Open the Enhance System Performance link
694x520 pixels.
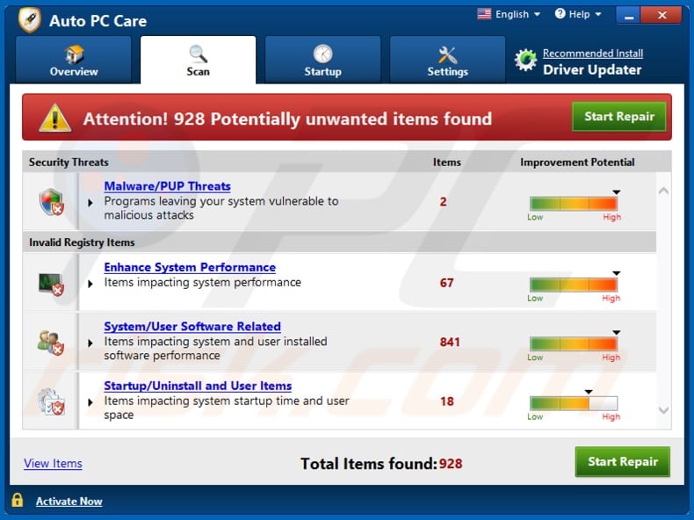[190, 267]
